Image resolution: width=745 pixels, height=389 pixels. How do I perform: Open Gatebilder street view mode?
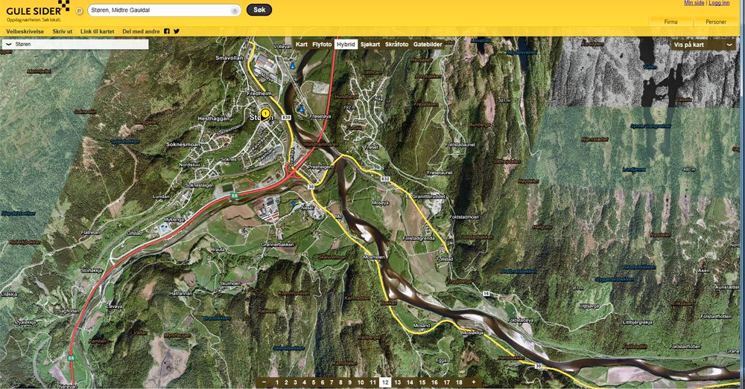(x=428, y=45)
